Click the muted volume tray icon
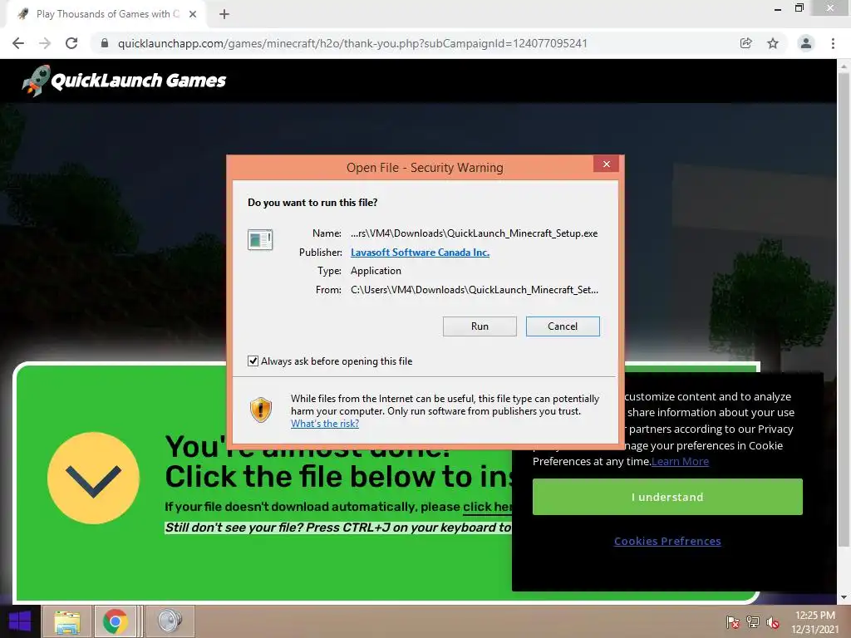The width and height of the screenshot is (851, 638). (x=773, y=622)
